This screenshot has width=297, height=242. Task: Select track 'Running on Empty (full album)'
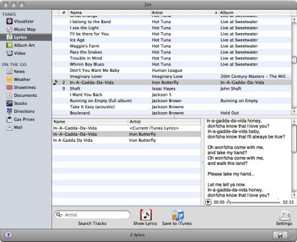(x=172, y=101)
